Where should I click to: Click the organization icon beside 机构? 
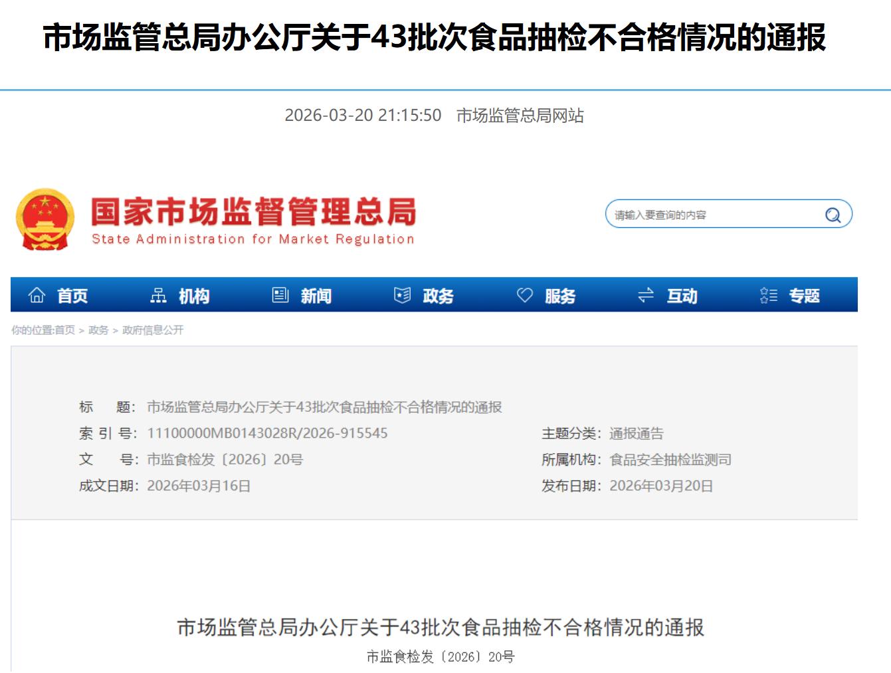click(158, 296)
